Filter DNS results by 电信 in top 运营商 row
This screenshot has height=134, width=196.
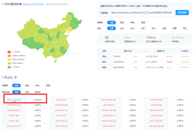(122, 23)
